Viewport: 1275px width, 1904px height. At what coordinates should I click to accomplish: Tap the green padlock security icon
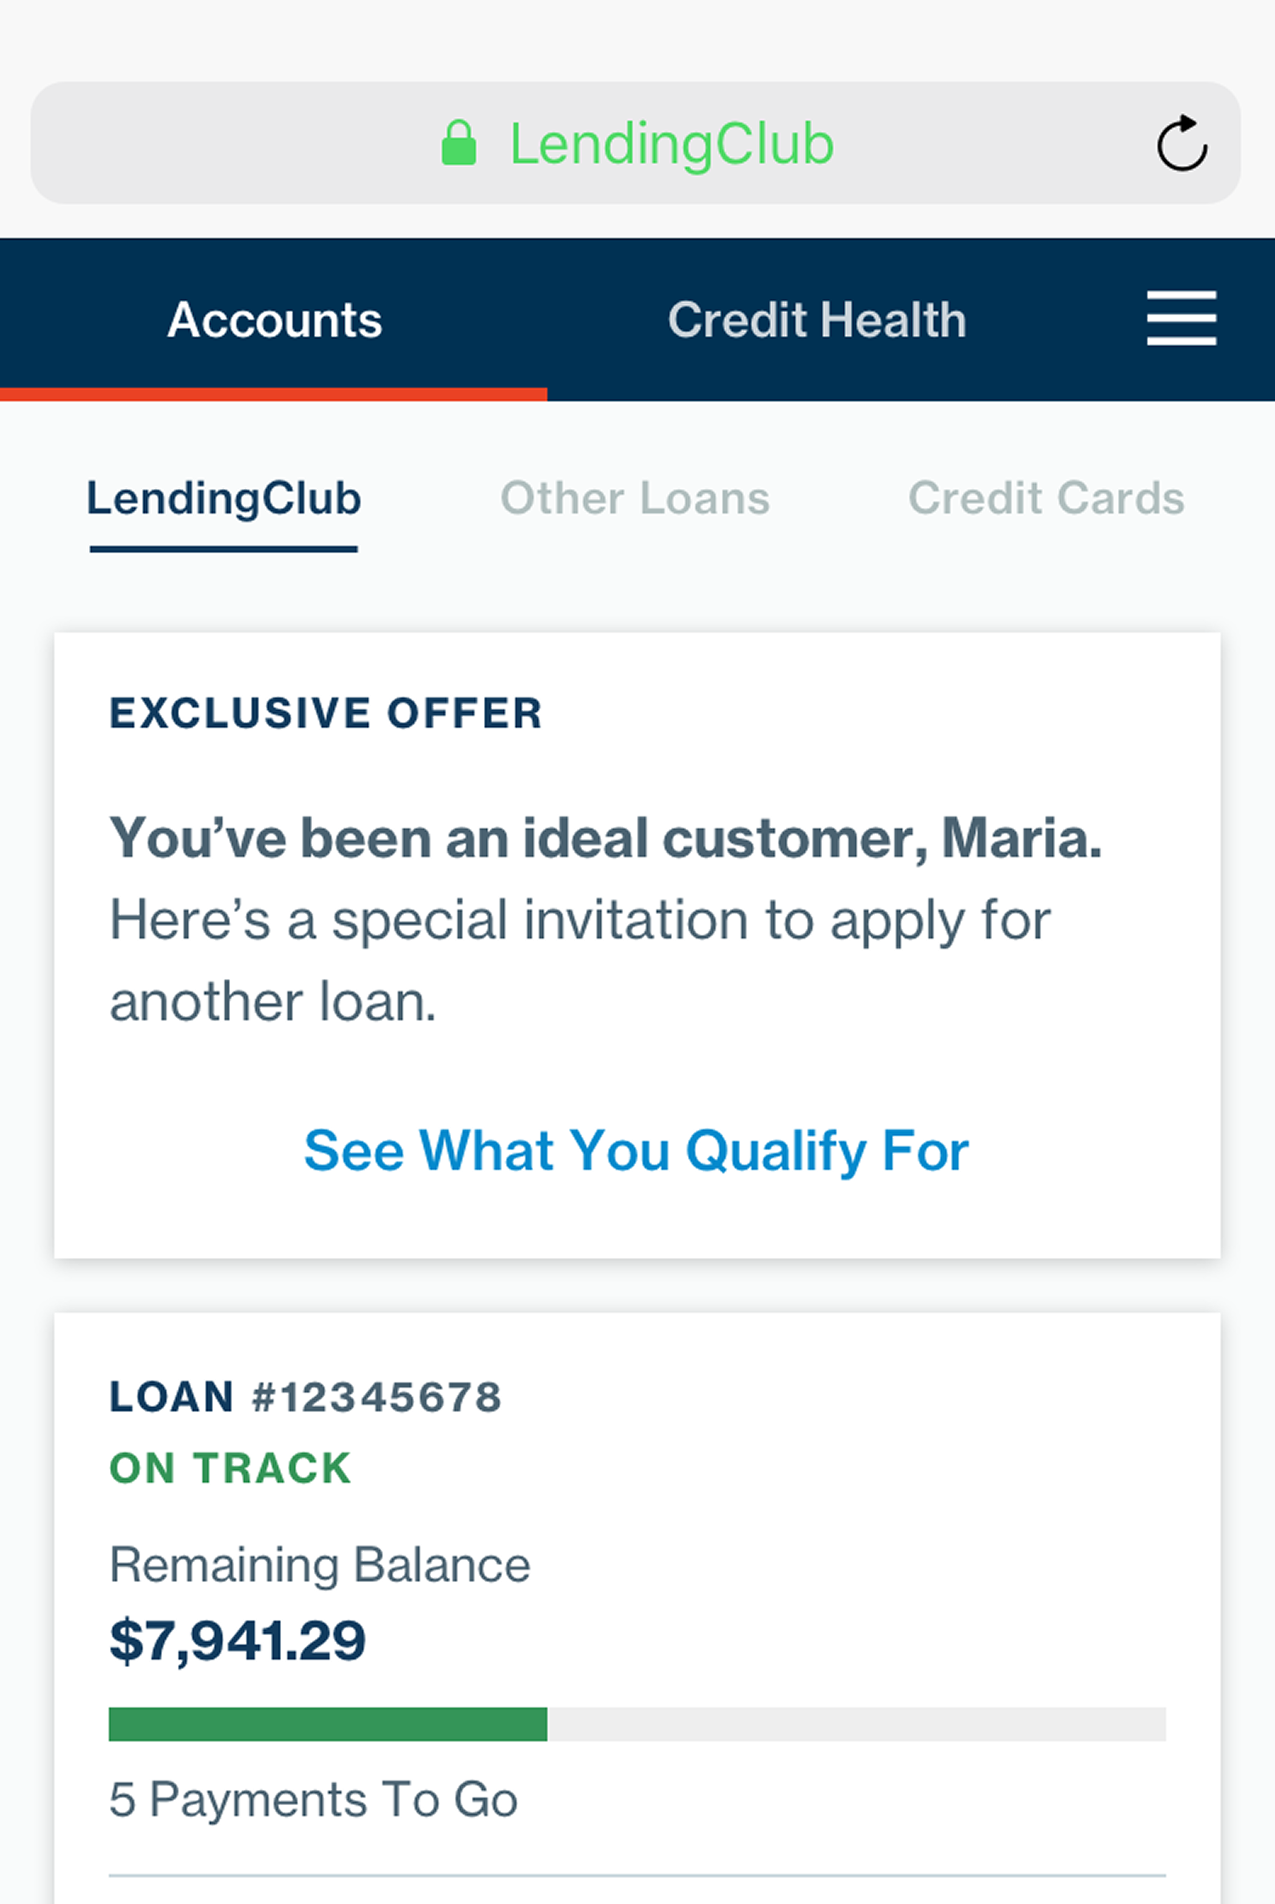[458, 143]
